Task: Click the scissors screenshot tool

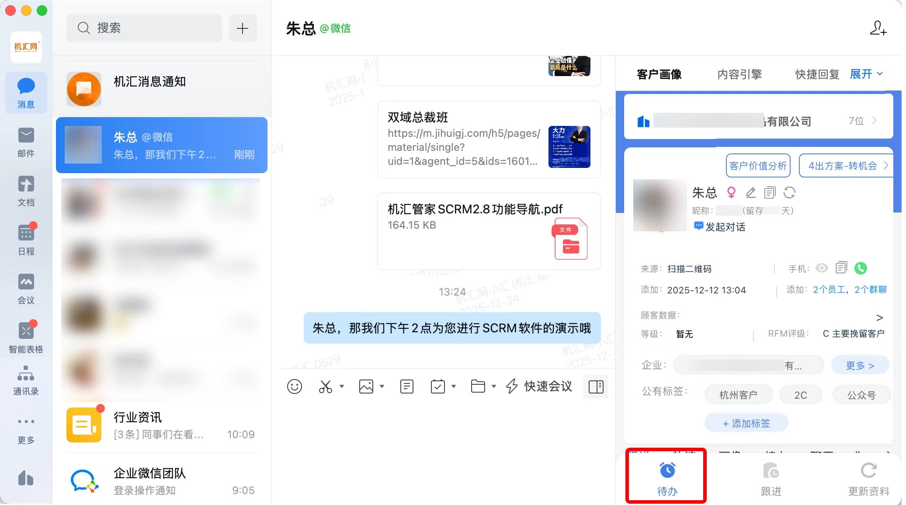Action: tap(325, 387)
